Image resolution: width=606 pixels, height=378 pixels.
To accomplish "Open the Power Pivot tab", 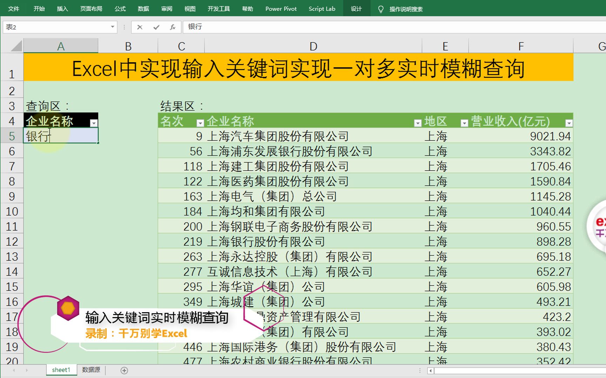I will (281, 9).
